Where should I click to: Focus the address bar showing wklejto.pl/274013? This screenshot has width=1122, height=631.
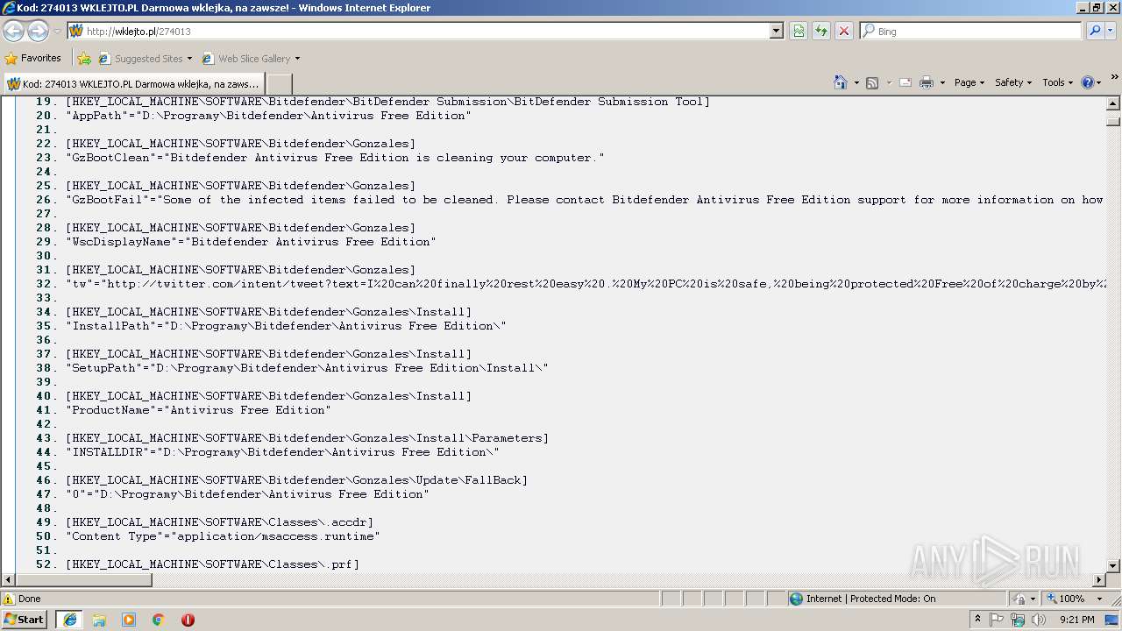420,31
